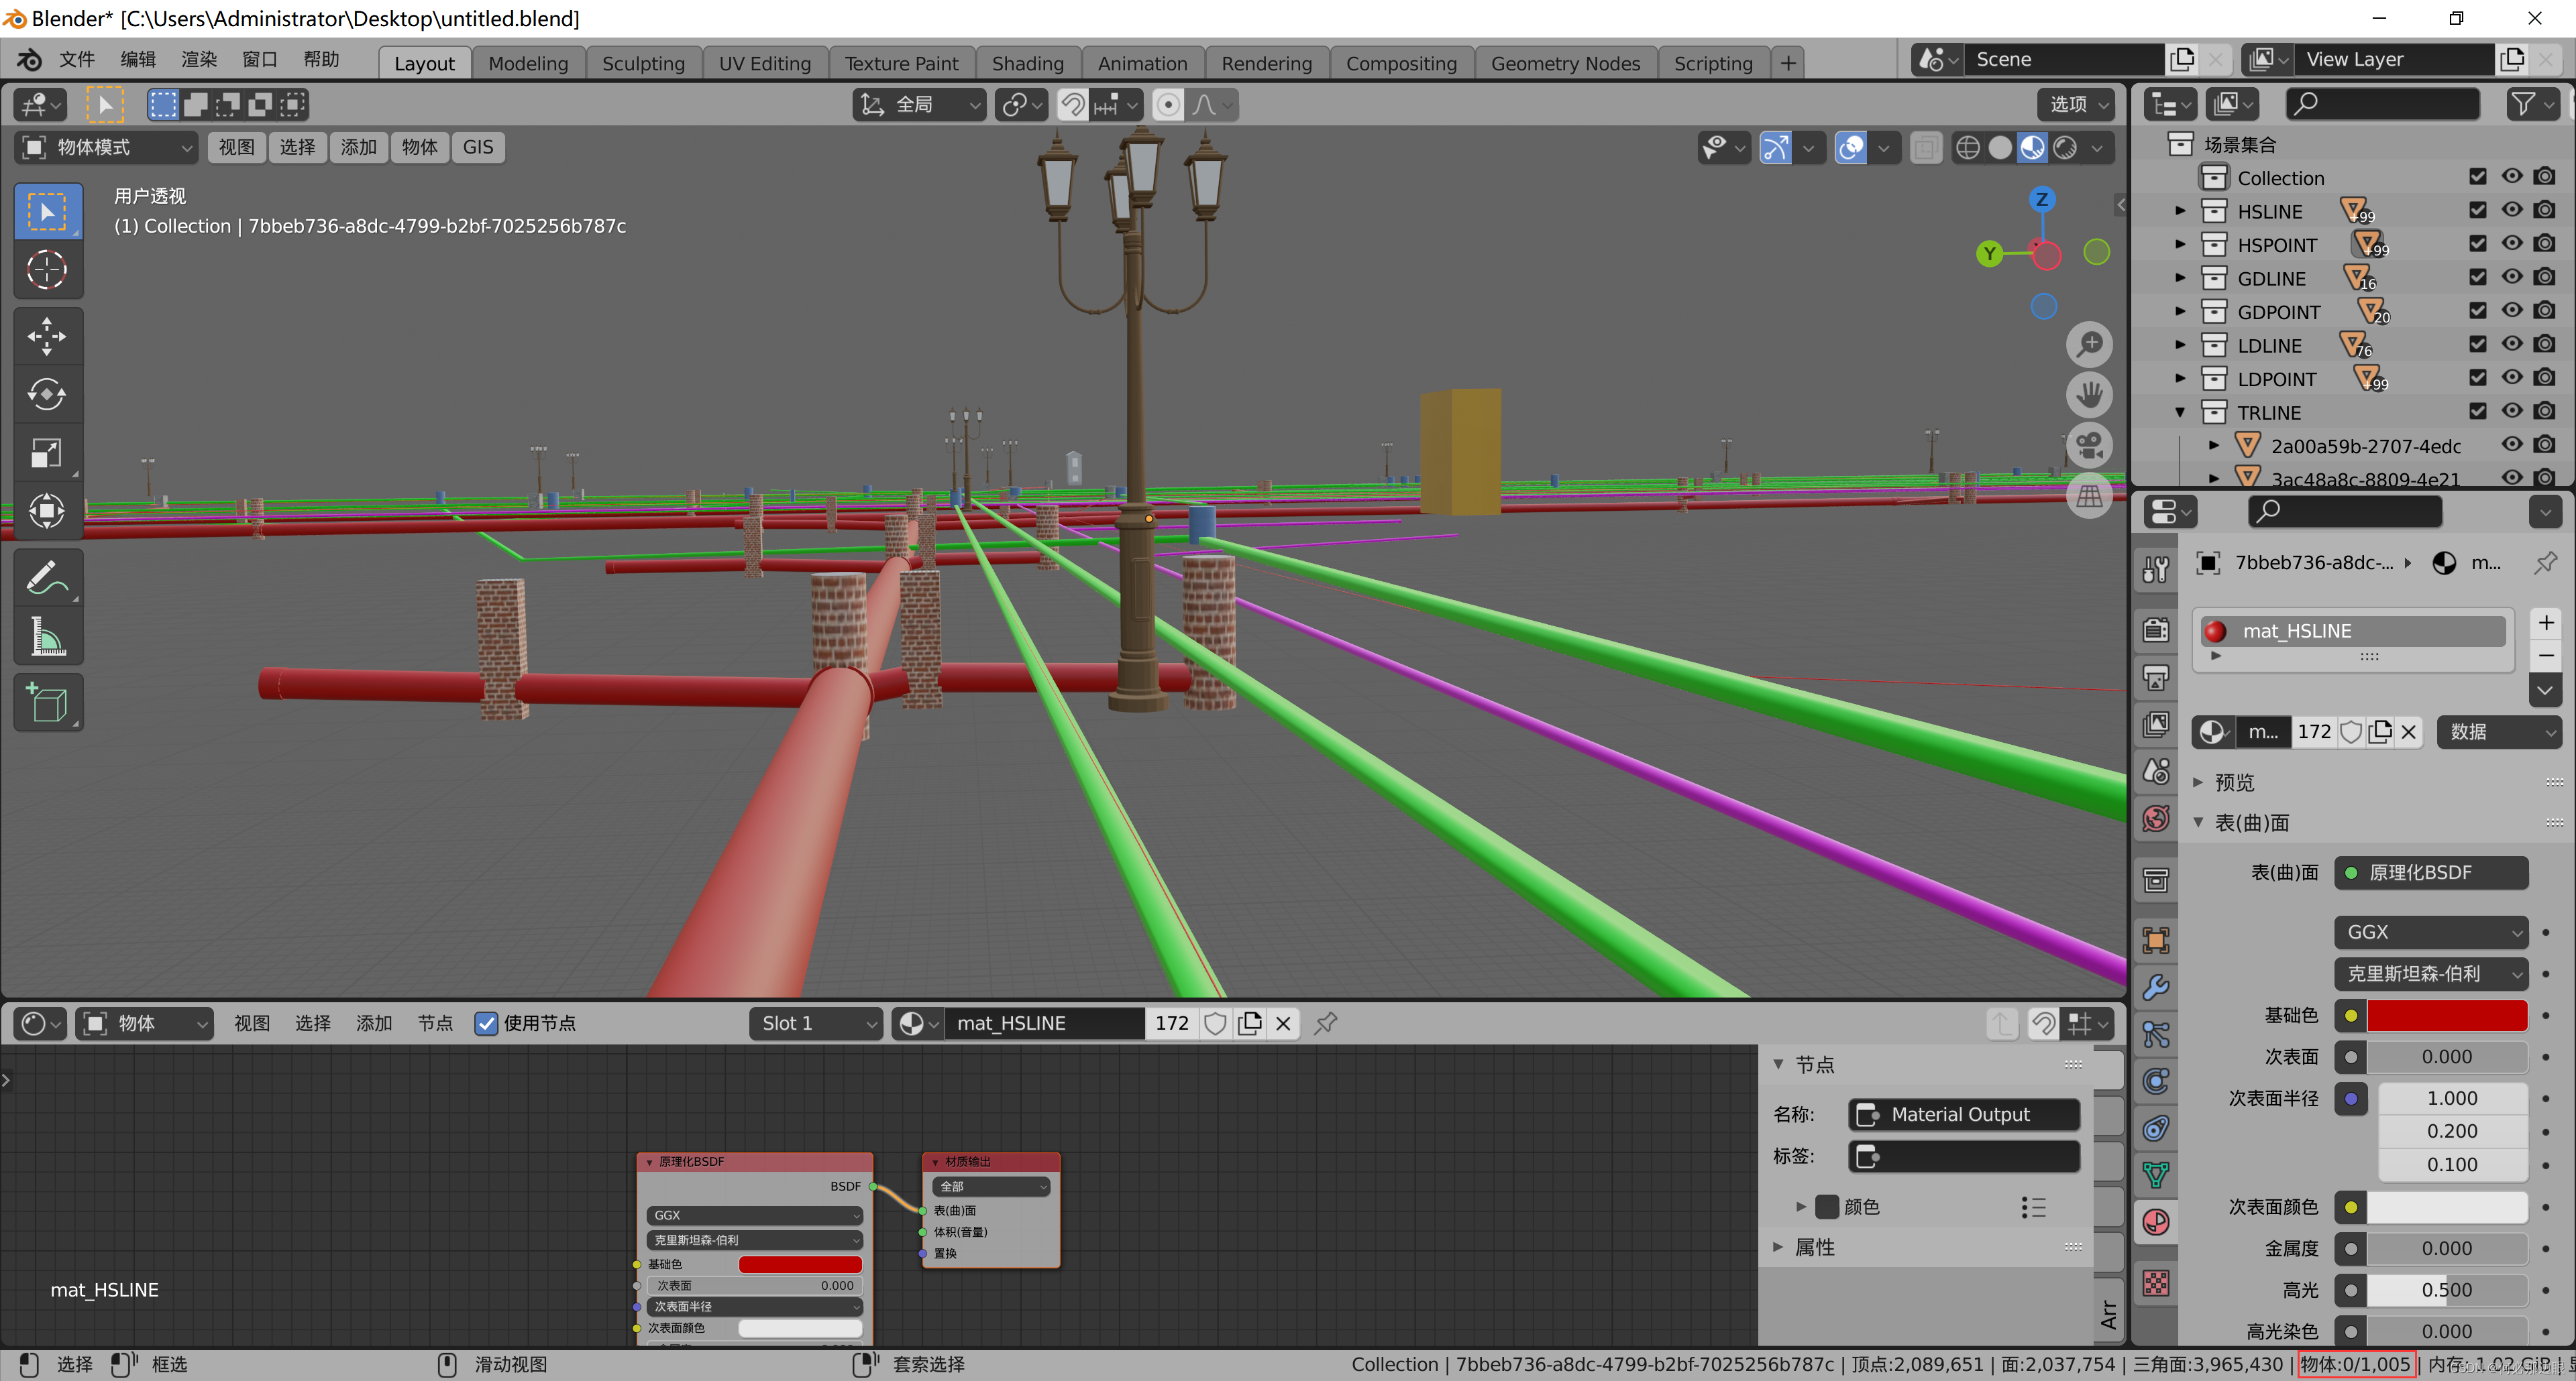The image size is (2576, 1381).
Task: Select the Transform tool
Action: (x=47, y=512)
